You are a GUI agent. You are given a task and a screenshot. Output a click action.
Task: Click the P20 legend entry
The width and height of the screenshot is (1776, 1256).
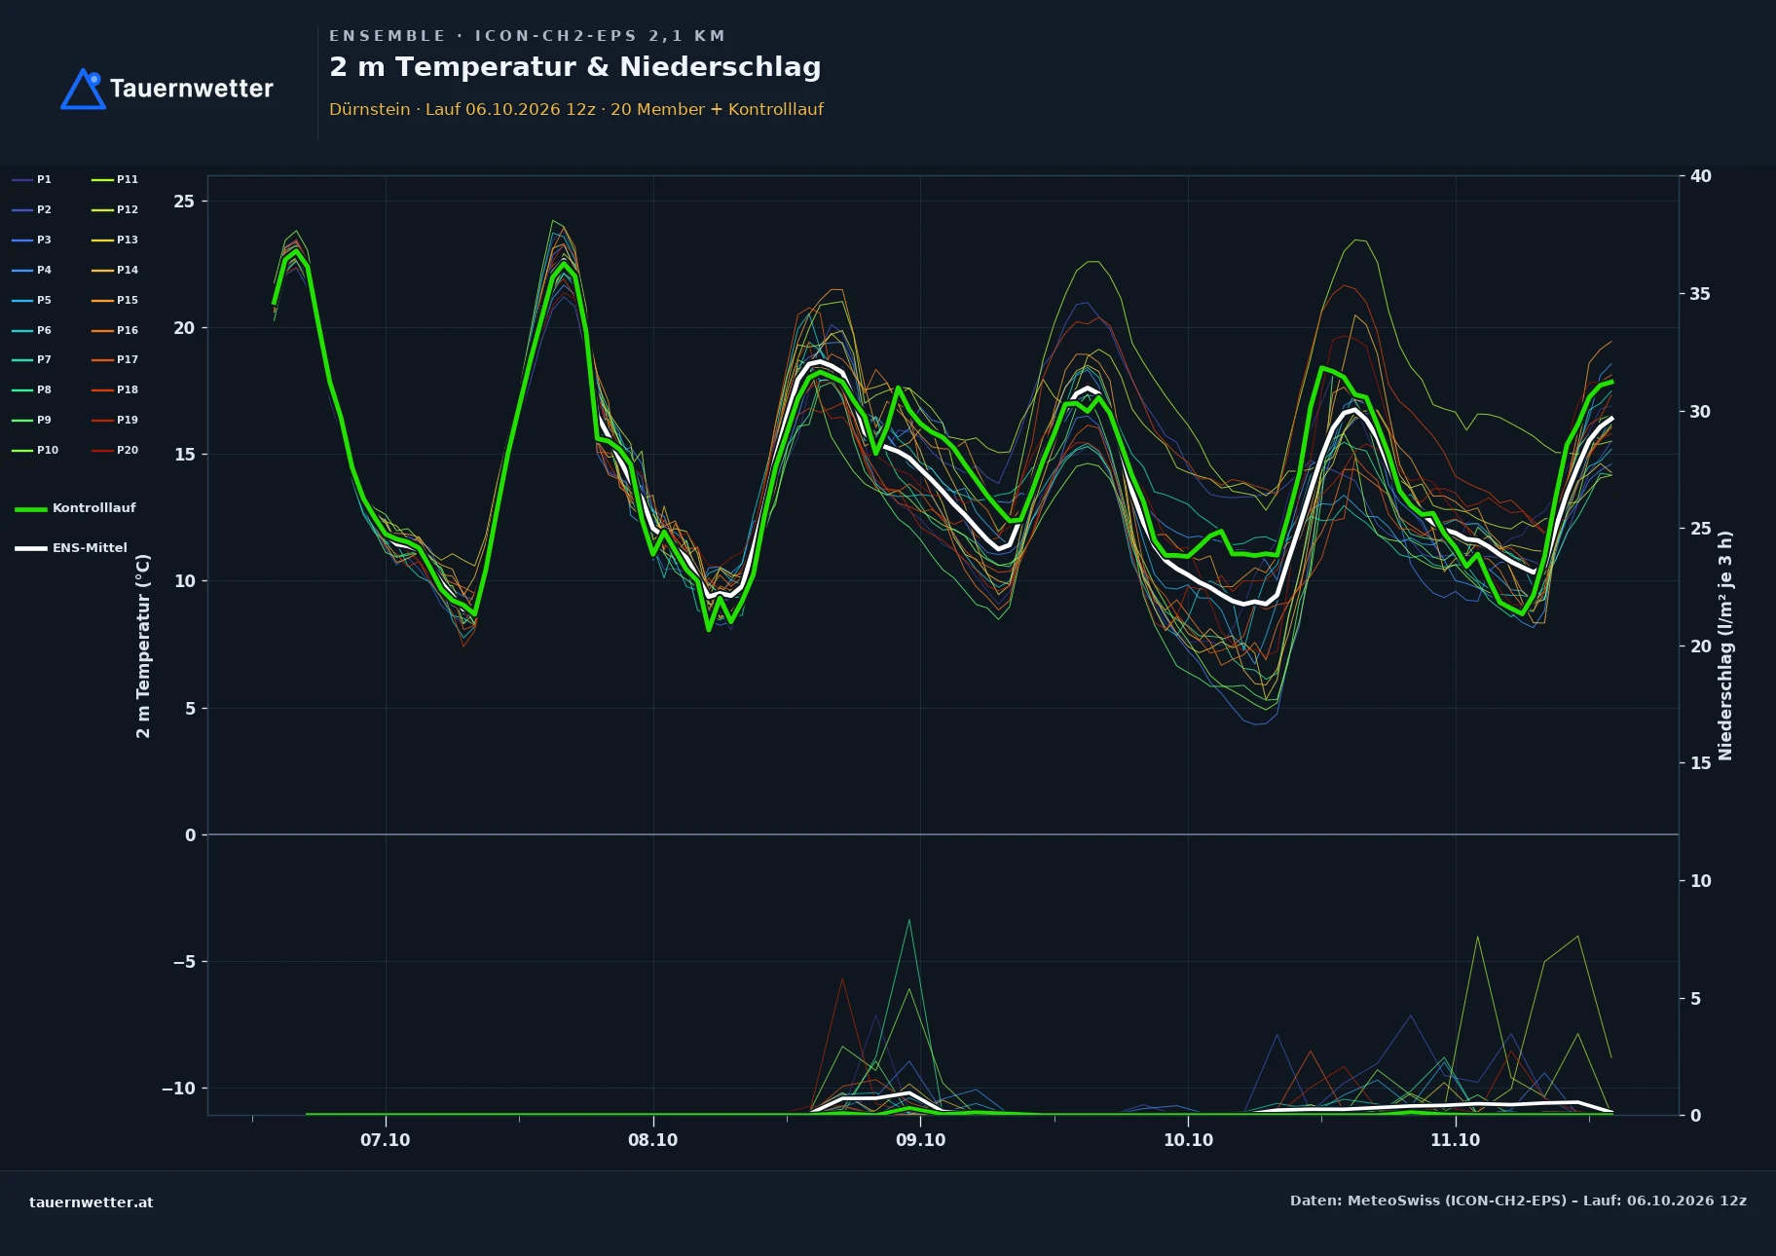click(115, 450)
